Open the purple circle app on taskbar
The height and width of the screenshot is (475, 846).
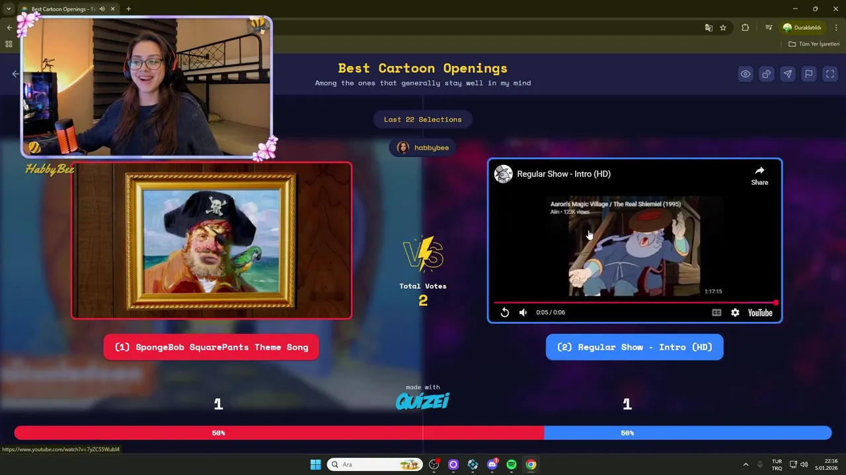[453, 464]
